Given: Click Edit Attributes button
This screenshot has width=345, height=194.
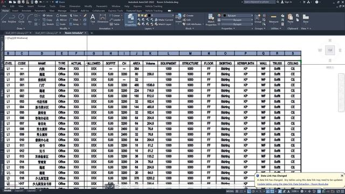Looking at the screenshot, I should (x=192, y=24).
